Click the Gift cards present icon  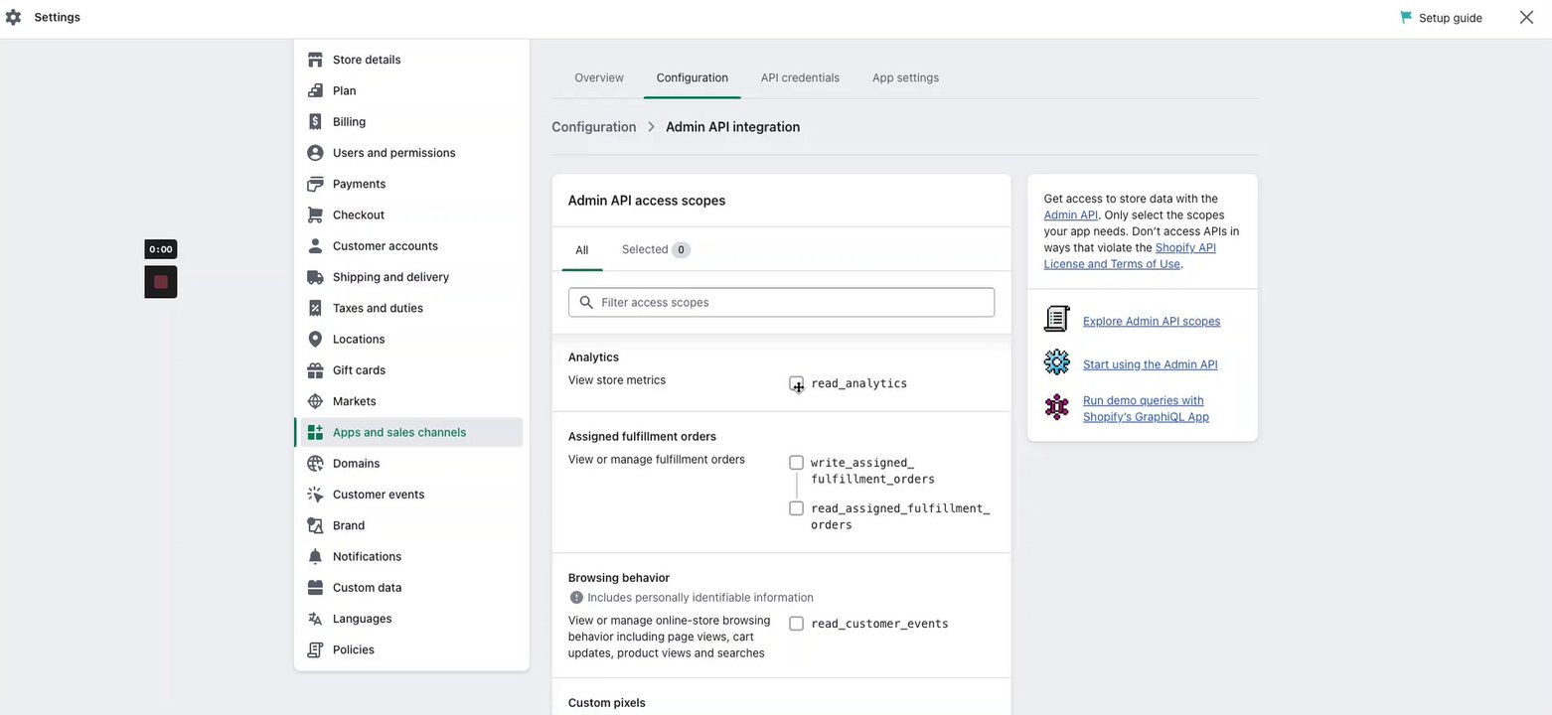tap(315, 370)
